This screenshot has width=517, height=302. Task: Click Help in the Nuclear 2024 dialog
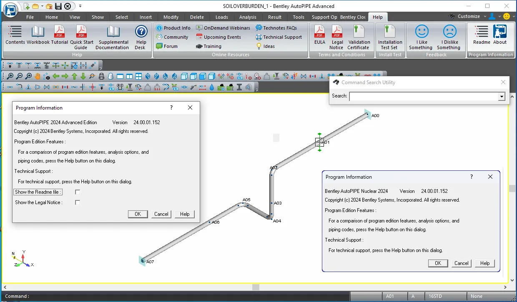click(x=485, y=263)
